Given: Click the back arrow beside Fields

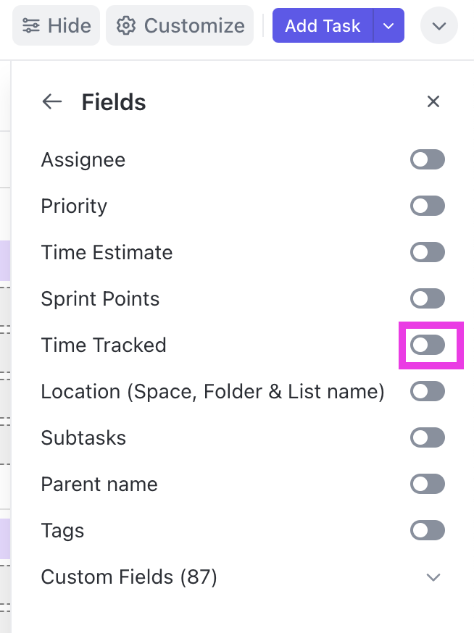Looking at the screenshot, I should 52,102.
